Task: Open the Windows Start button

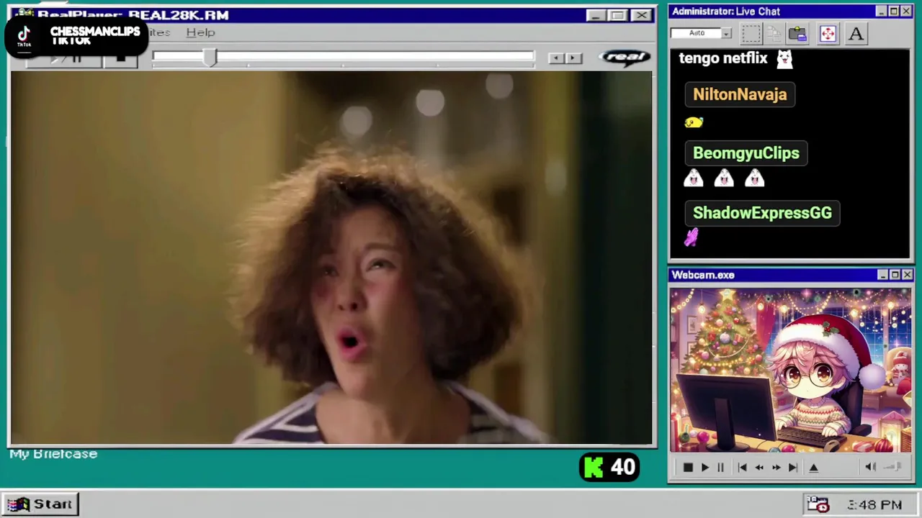Action: (40, 504)
